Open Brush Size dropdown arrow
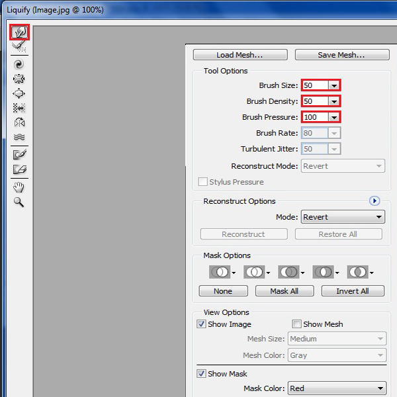This screenshot has width=397, height=397. point(334,85)
